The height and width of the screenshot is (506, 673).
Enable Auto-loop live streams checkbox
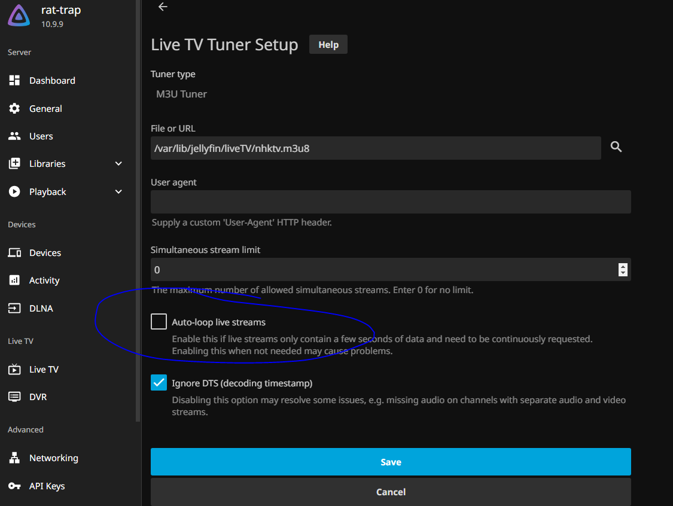pyautogui.click(x=159, y=322)
